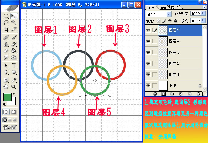The image size is (208, 143).
Task: Open the white background color picker
Action: (13, 103)
